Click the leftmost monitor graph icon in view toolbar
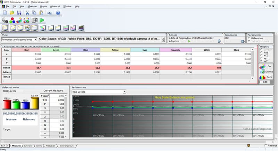This screenshot has width=278, height=151. (5, 28)
